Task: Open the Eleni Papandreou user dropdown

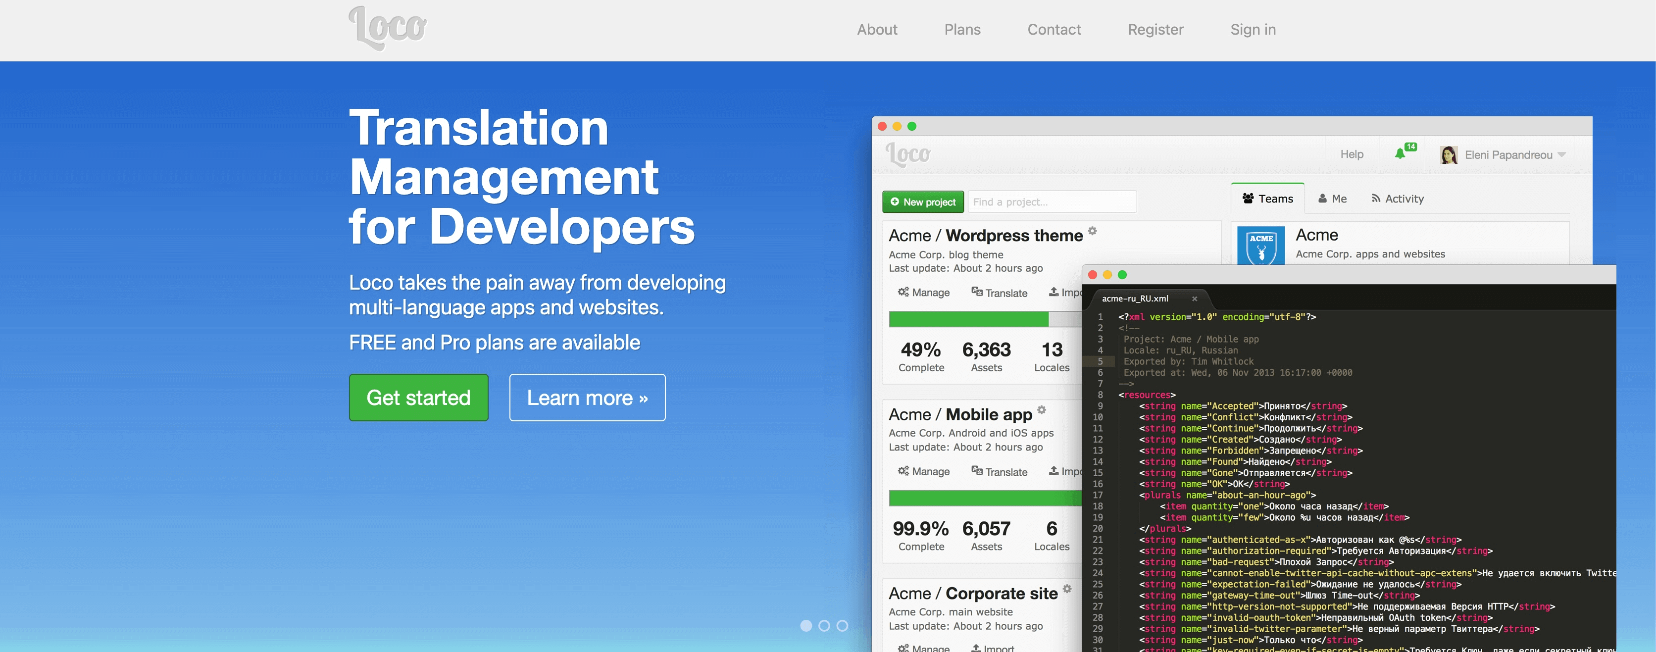Action: tap(1515, 155)
